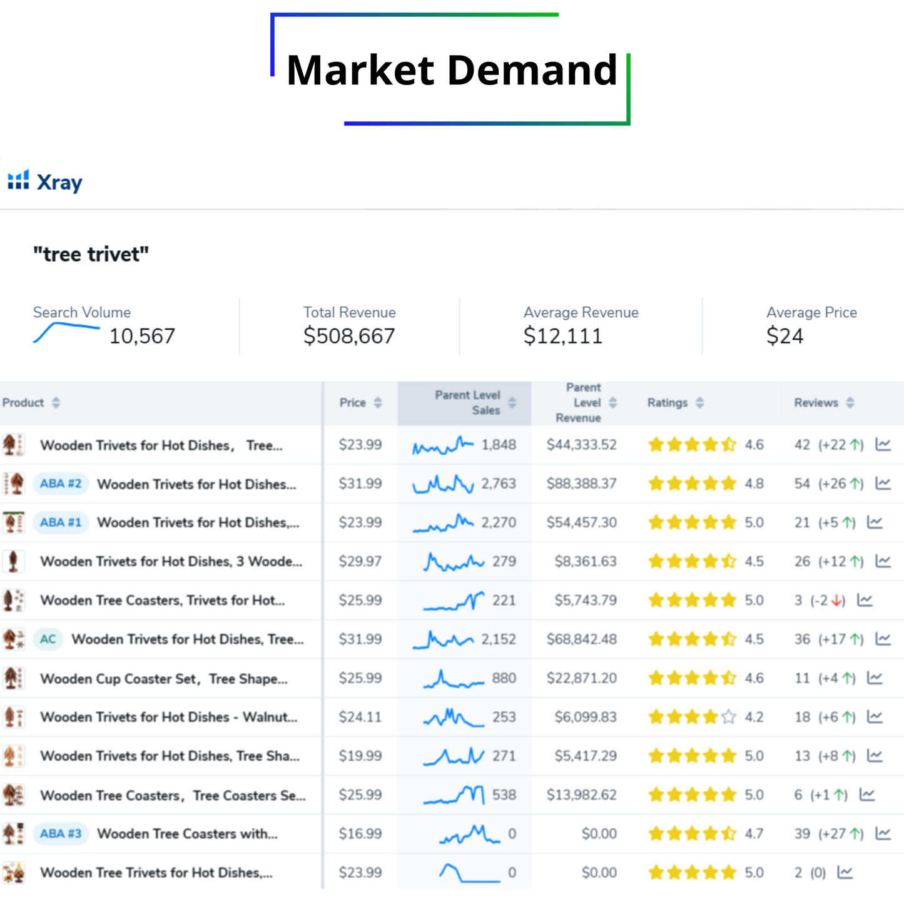Click the ABA #2 badge
Screen dimensions: 904x904
61,484
